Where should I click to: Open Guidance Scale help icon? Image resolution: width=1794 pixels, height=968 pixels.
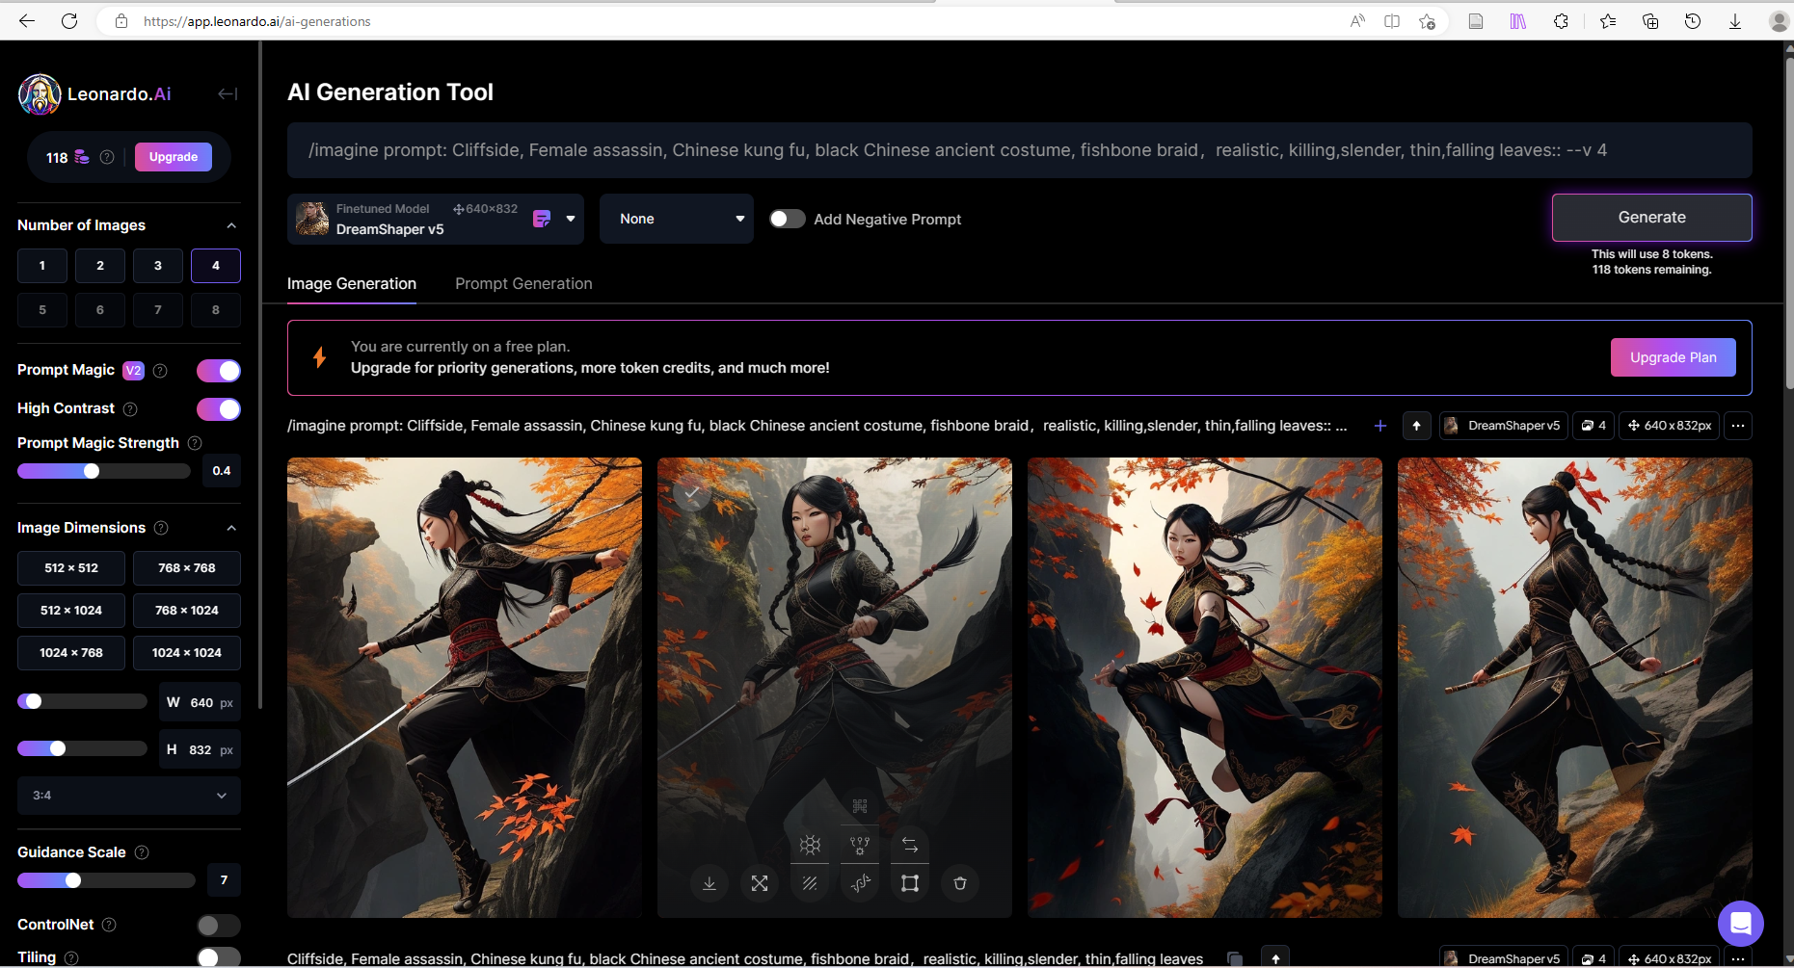(142, 852)
